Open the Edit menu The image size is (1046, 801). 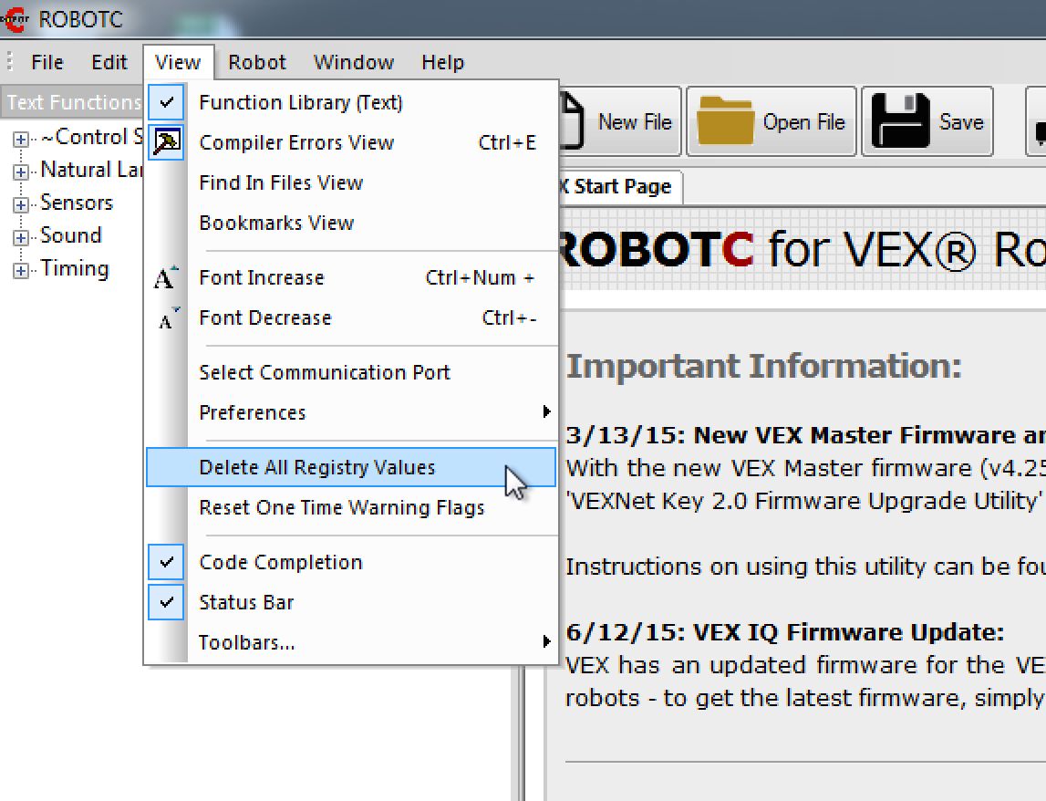click(109, 62)
